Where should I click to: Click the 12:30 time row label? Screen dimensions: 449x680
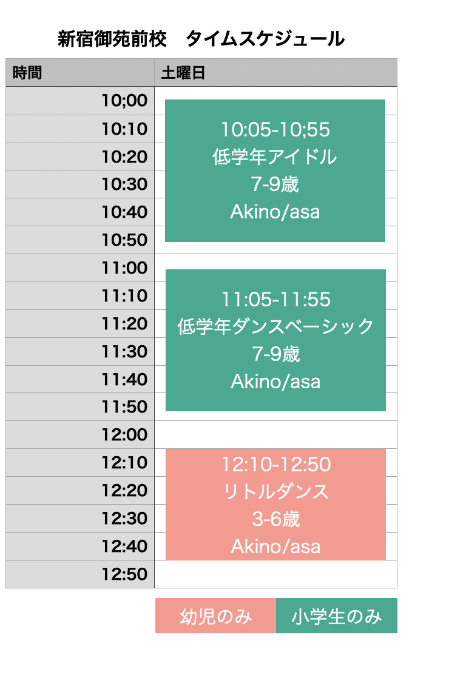pyautogui.click(x=80, y=519)
